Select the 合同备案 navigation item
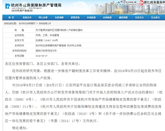Image resolution: width=165 pixels, height=131 pixels. coord(107,17)
